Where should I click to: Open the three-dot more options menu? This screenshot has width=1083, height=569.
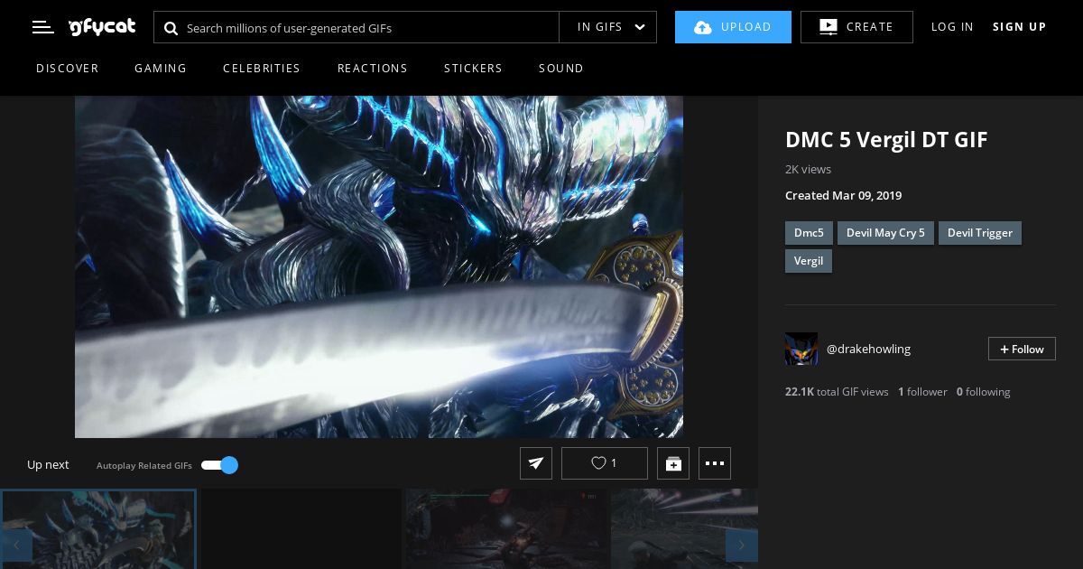pyautogui.click(x=715, y=463)
